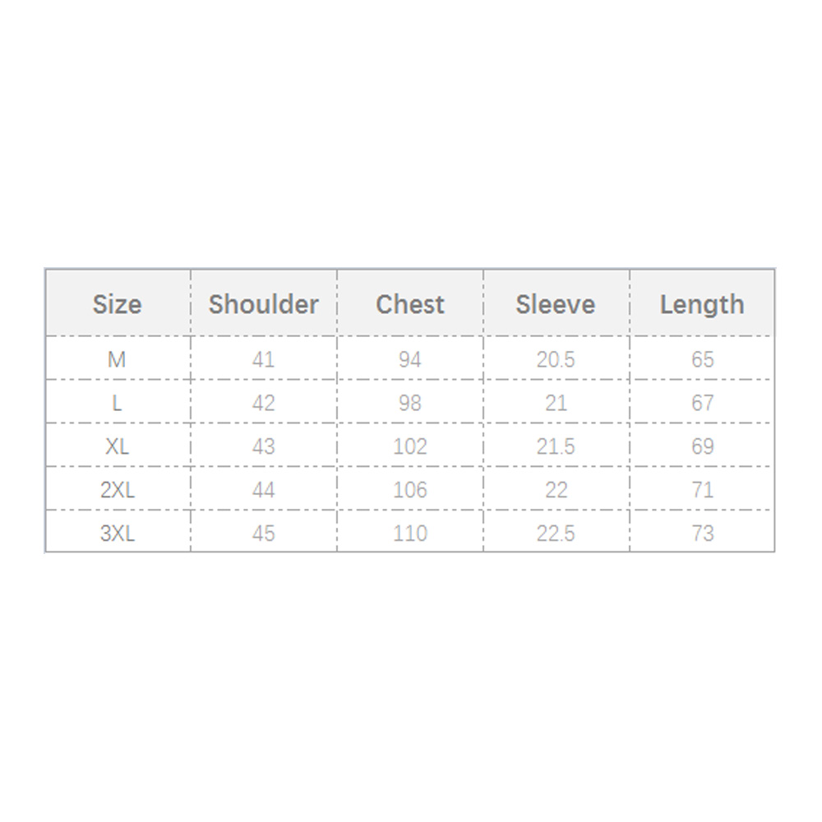Select the Sleeve column header
The width and height of the screenshot is (822, 822).
coord(556,304)
